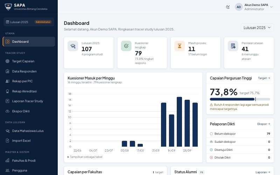
Task: Click the 41 Penilaian atasan value
Action: pos(245,49)
